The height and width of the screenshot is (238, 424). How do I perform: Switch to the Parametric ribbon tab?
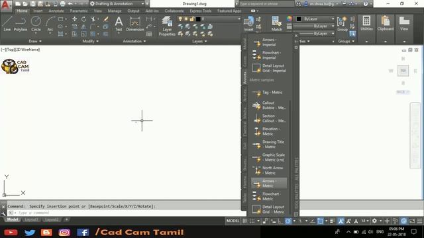click(79, 11)
